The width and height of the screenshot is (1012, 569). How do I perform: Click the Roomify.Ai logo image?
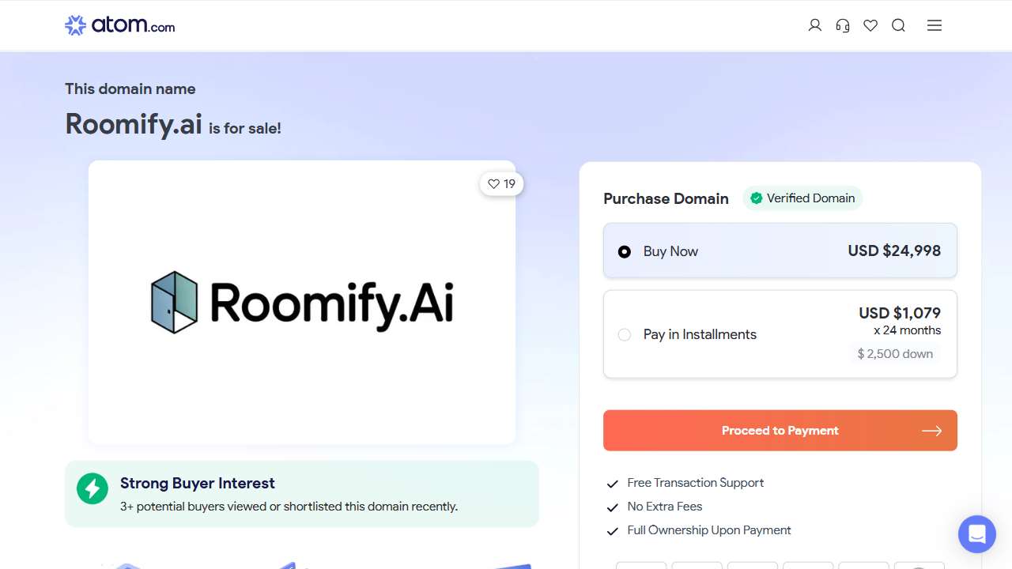(301, 302)
